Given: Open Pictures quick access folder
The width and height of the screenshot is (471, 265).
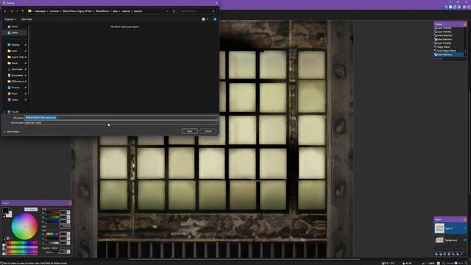Looking at the screenshot, I should pyautogui.click(x=15, y=88).
